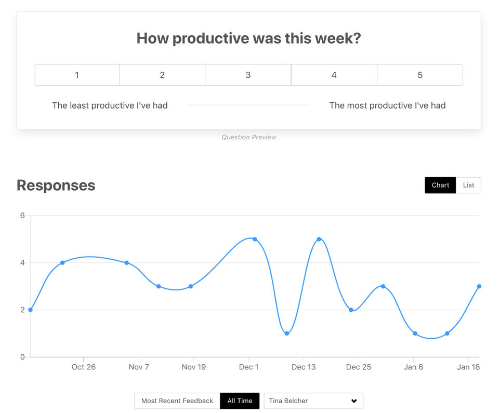Show All Time responses
Screen dimensions: 499x413
tap(240, 401)
